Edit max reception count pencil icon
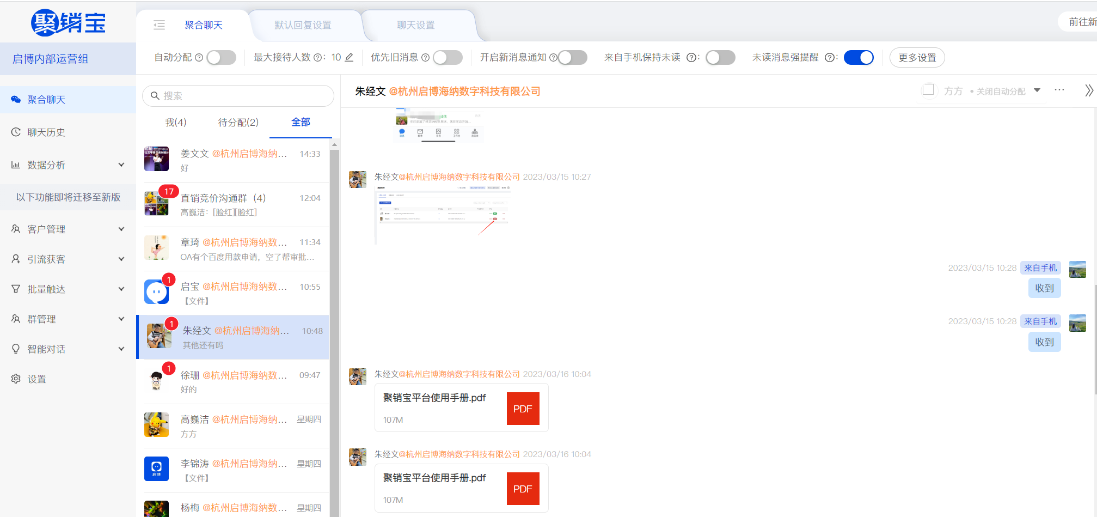Screen dimensions: 1097x517 tap(349, 57)
